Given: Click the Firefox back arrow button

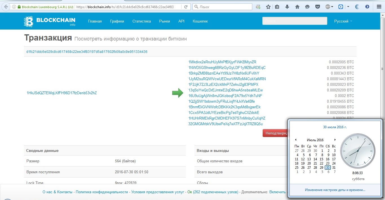Looking at the screenshot, I should (6, 7).
